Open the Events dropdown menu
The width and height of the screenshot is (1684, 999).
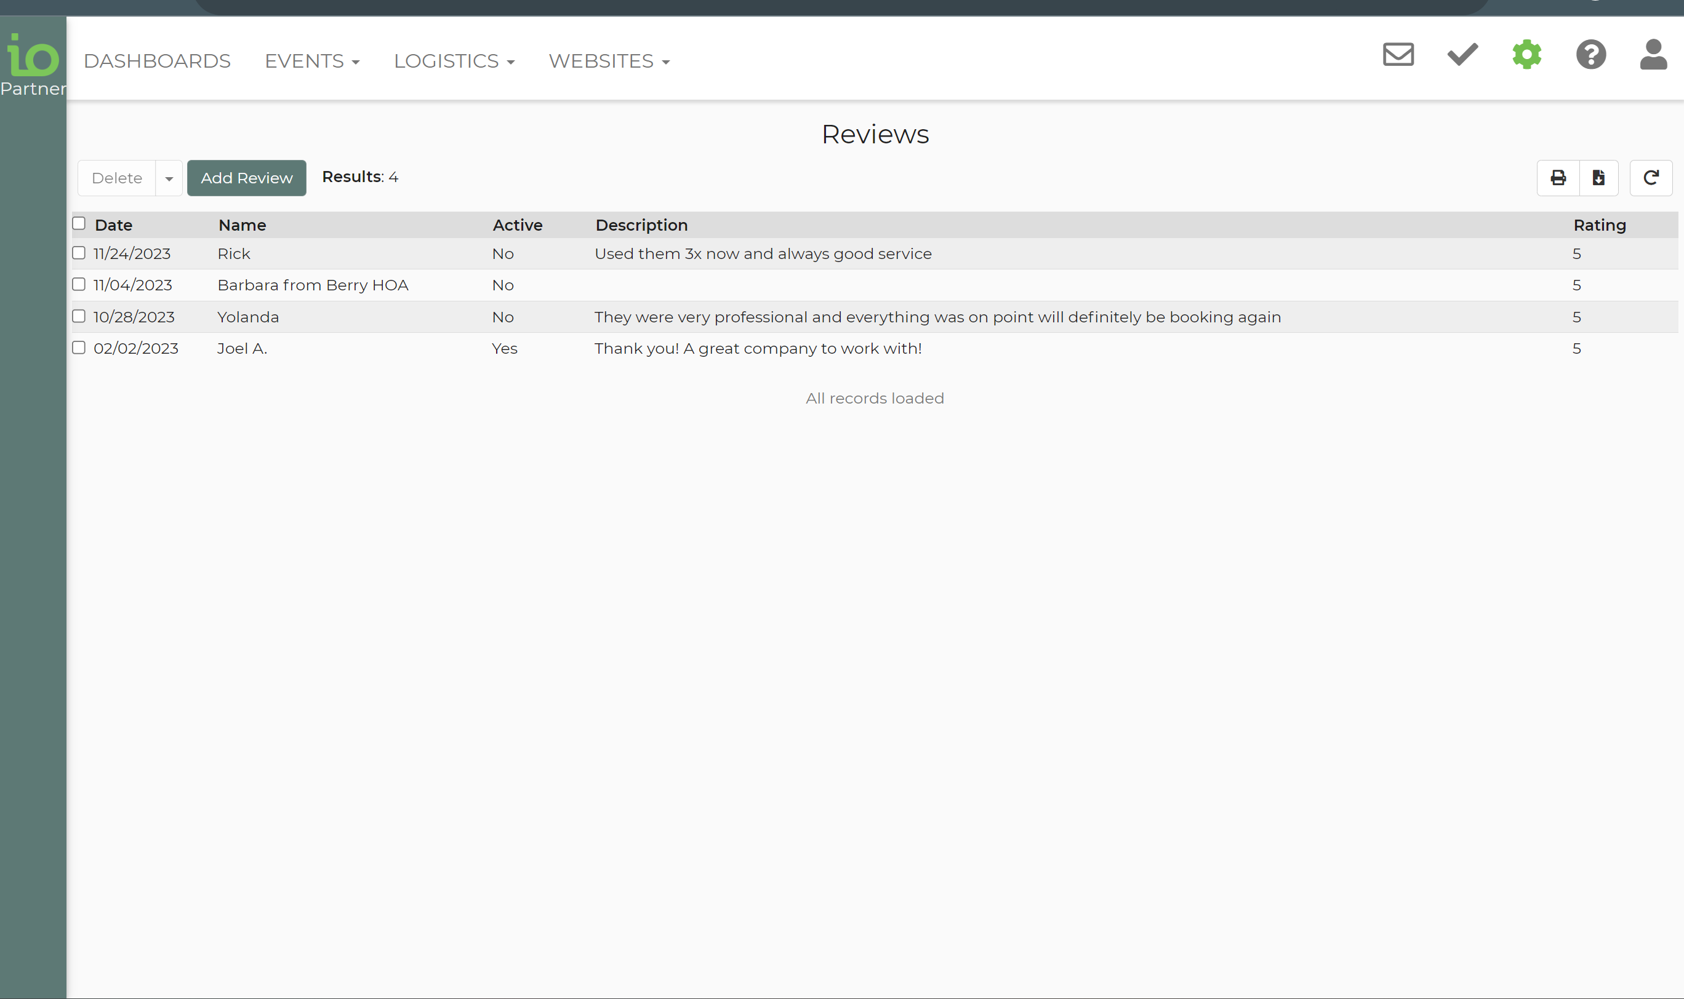tap(312, 62)
